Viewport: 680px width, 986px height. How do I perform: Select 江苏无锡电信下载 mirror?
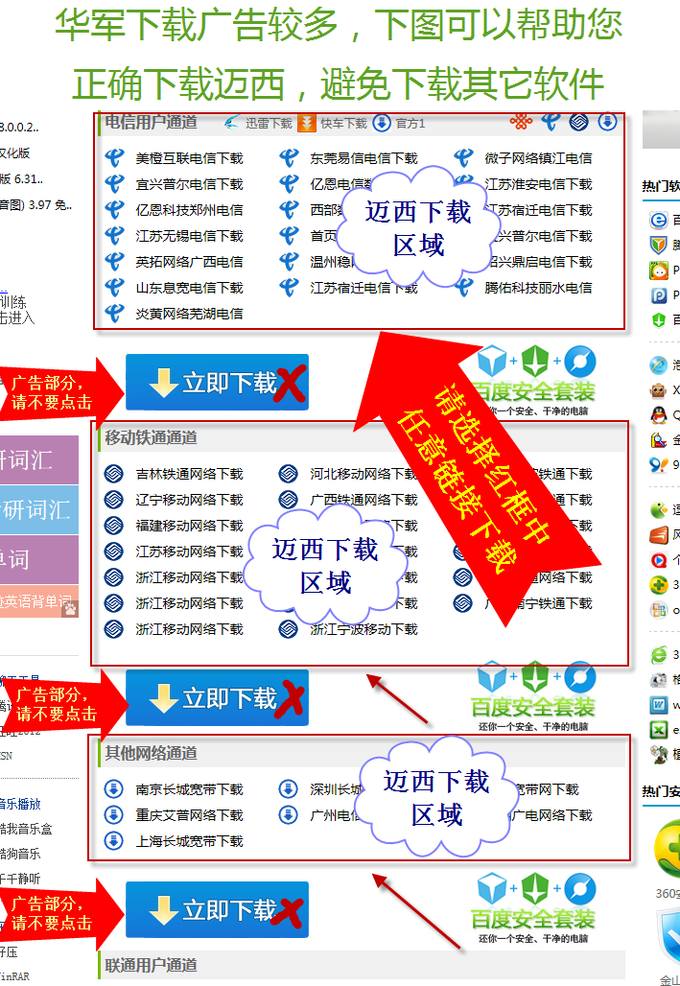189,236
